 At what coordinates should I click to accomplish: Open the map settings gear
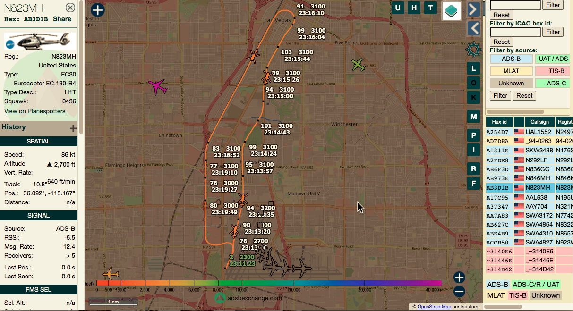tap(473, 49)
